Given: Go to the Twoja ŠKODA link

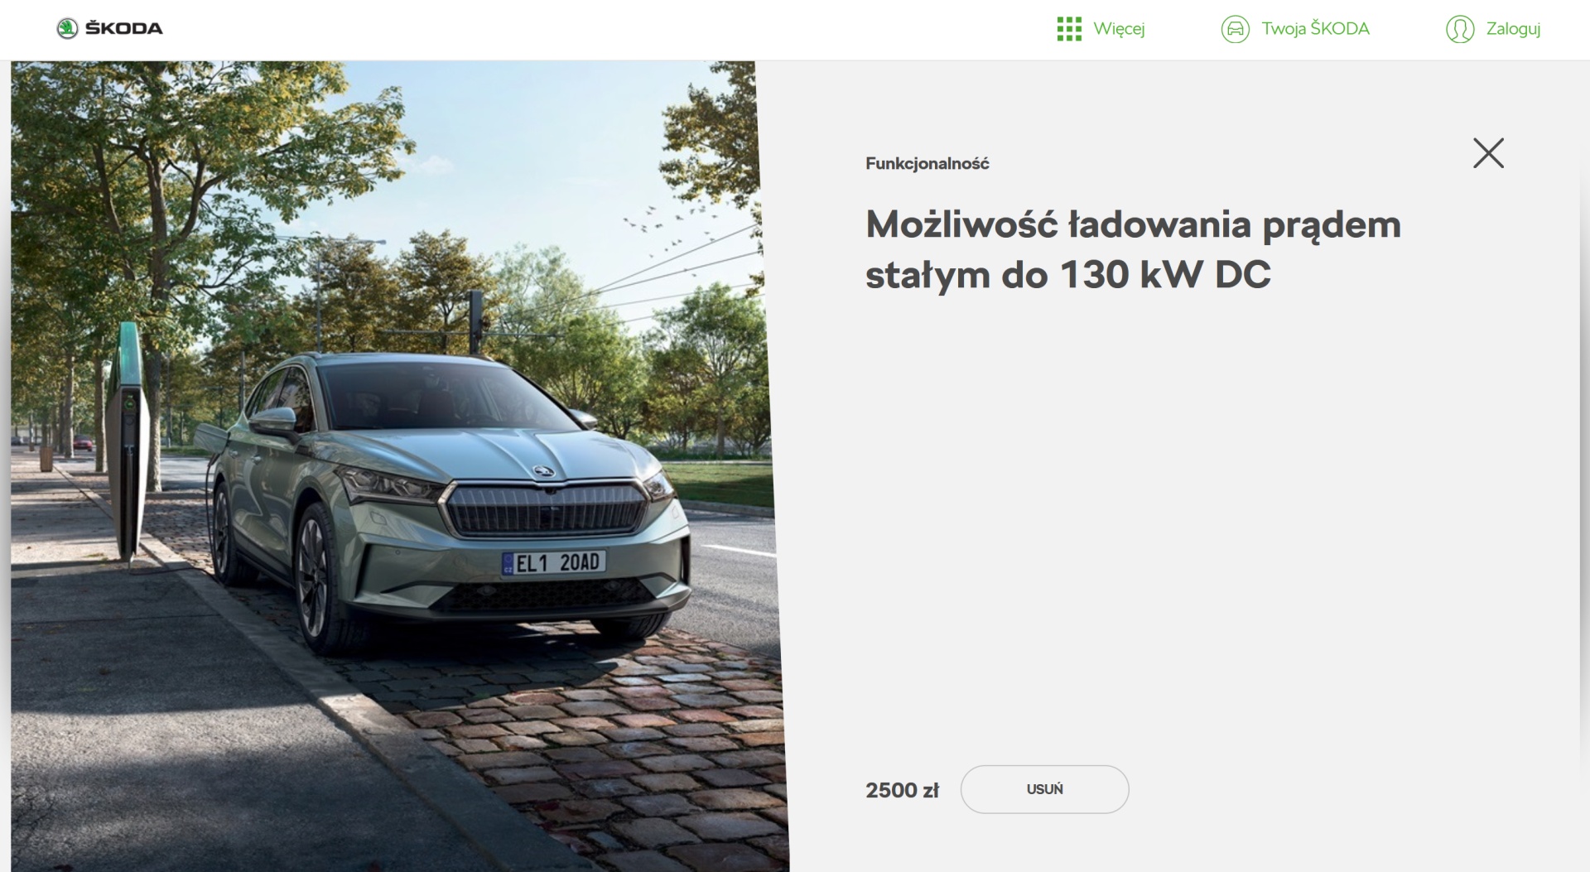Looking at the screenshot, I should (x=1315, y=29).
